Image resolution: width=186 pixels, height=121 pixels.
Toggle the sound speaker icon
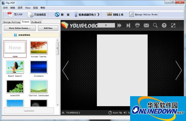[125, 113]
